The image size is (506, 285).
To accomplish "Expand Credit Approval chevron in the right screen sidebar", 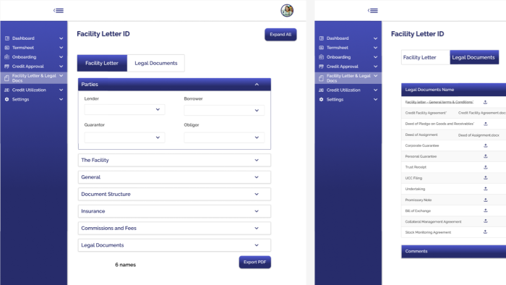I will point(375,67).
